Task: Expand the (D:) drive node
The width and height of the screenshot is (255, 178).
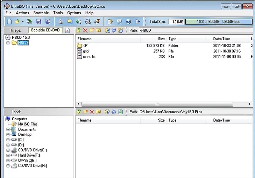Action: [x=8, y=145]
